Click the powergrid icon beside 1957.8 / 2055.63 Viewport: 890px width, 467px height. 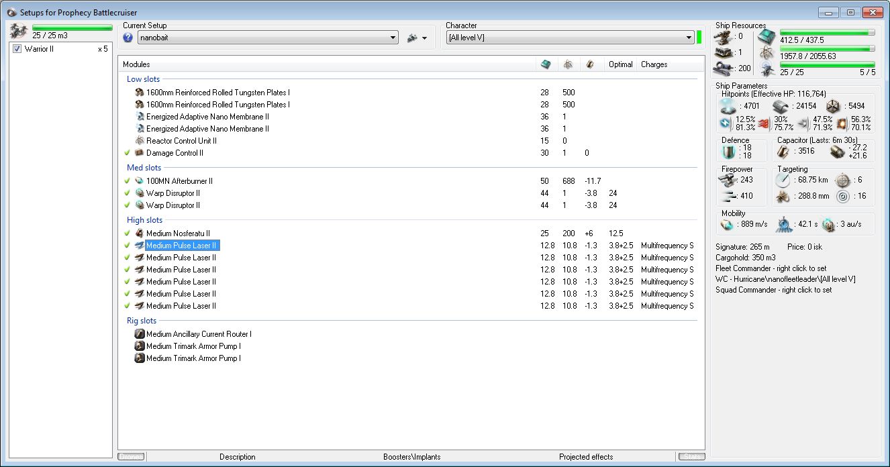coord(766,52)
